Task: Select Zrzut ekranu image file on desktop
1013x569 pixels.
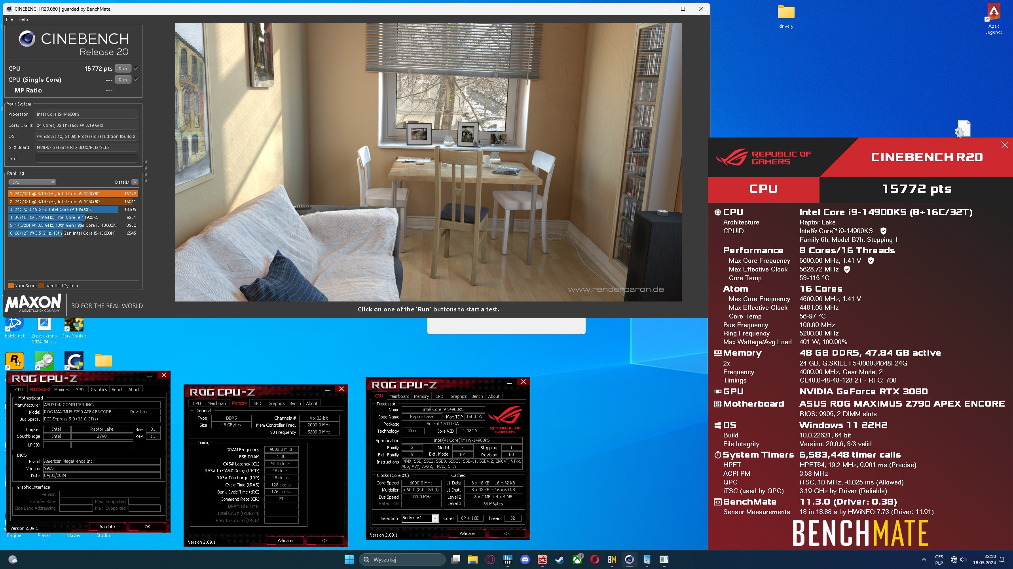Action: click(x=44, y=330)
